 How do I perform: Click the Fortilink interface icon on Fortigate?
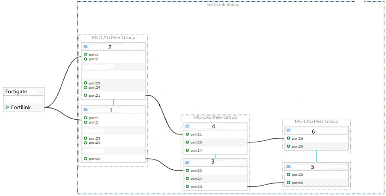click(7, 107)
